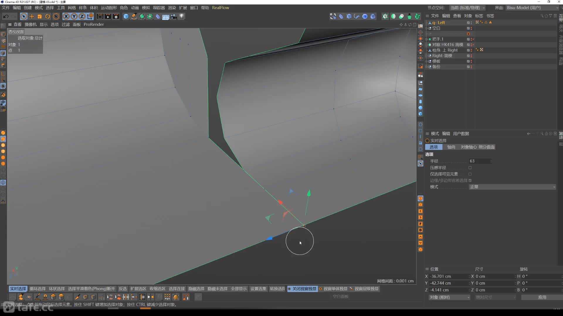The height and width of the screenshot is (316, 563).
Task: Expand the 备份 tree node
Action: pos(427,67)
